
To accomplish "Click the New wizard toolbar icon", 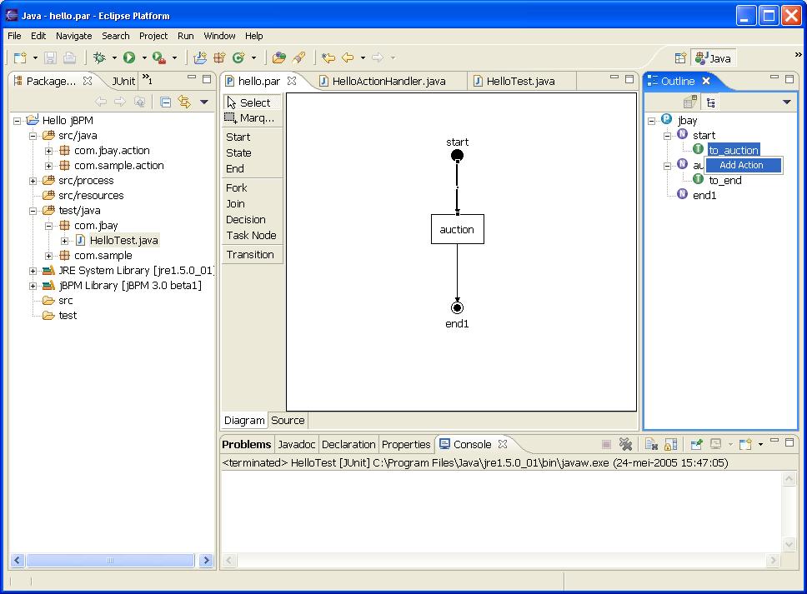I will [20, 57].
